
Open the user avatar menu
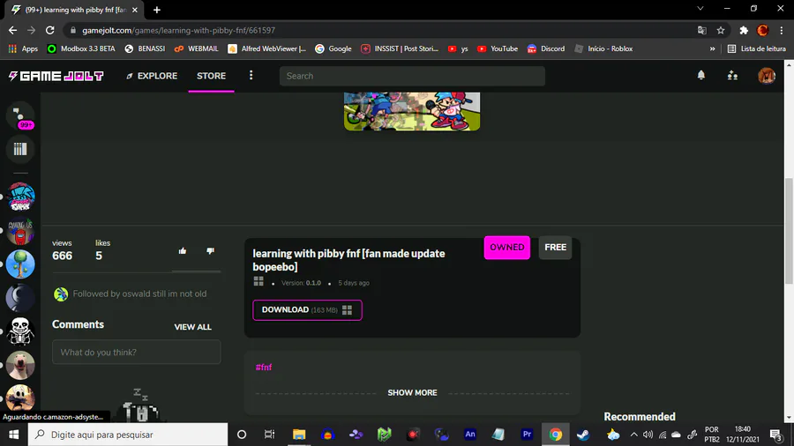click(x=766, y=75)
